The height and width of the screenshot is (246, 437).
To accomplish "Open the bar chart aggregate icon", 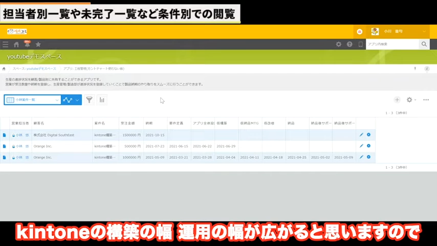I will (102, 100).
